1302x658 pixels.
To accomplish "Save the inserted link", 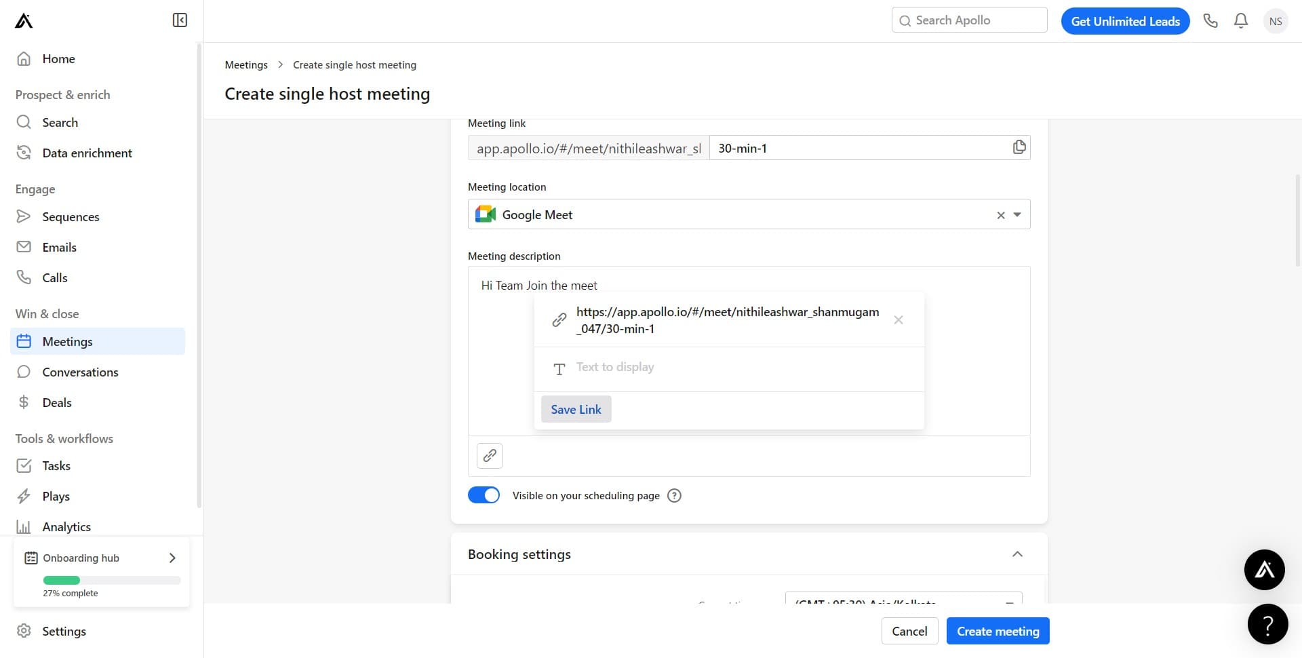I will click(x=576, y=409).
